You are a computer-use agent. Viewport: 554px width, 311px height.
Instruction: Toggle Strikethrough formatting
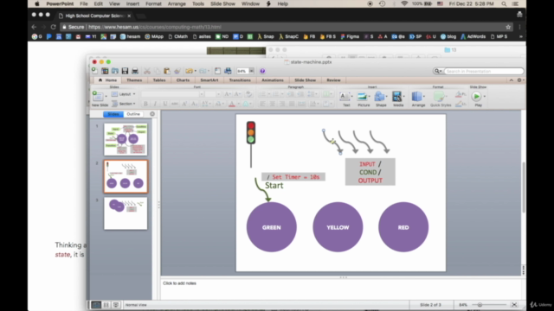[175, 104]
